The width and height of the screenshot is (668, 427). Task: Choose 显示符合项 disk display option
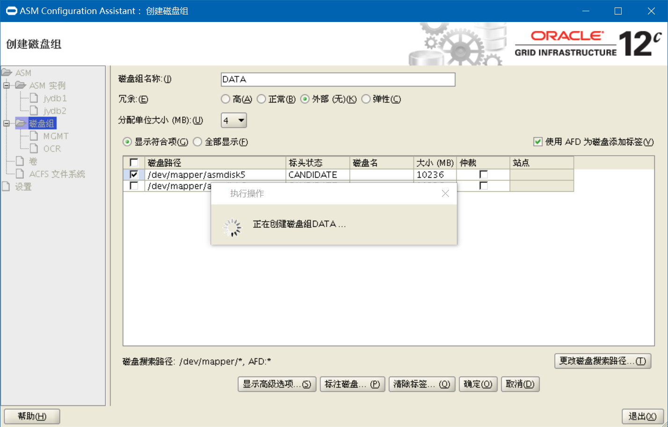[127, 142]
